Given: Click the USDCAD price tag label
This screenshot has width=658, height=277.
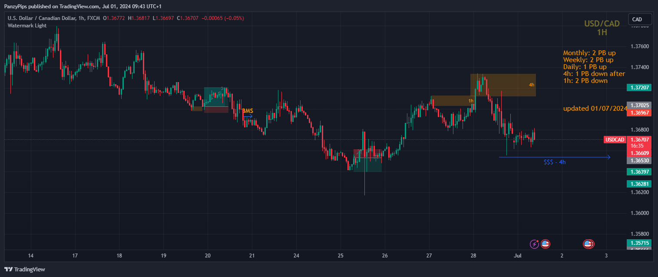Looking at the screenshot, I should pyautogui.click(x=615, y=139).
